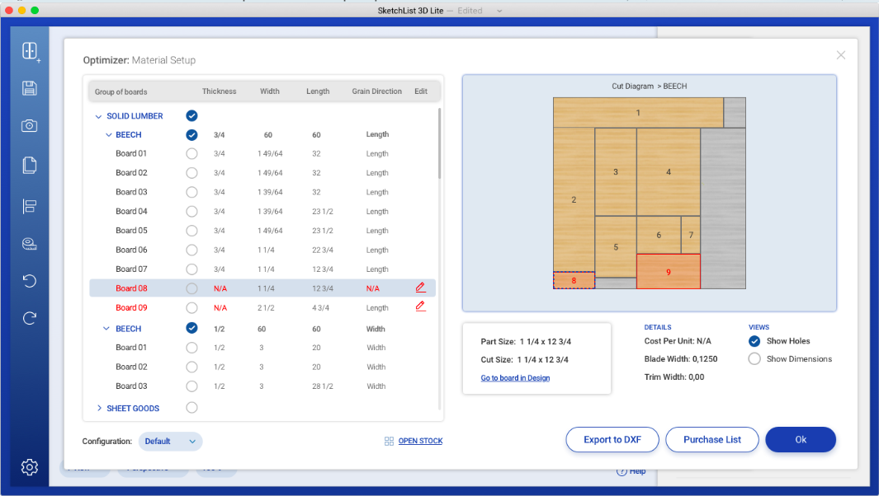Select dashed part 8 in cut diagram
879x496 pixels.
(x=574, y=280)
